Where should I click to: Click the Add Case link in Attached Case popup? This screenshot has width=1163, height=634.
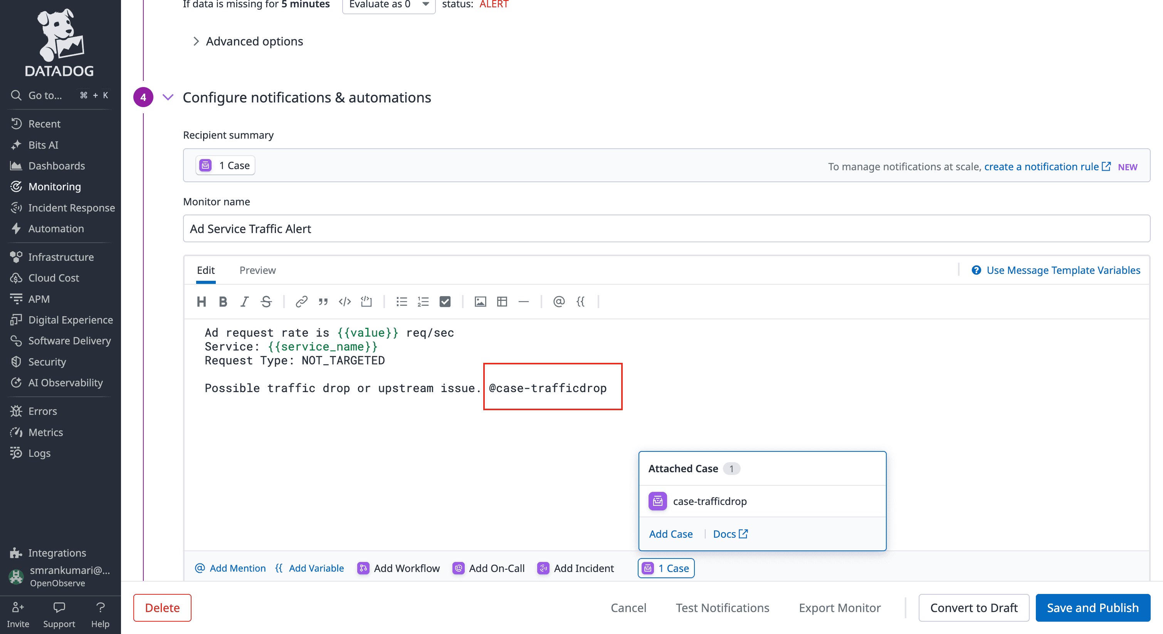pos(671,534)
